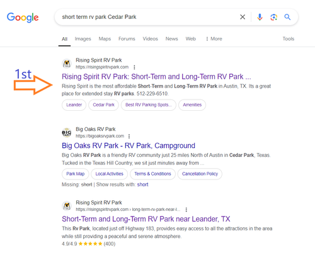Select the Forums tab
This screenshot has height=260, width=315.
coord(127,39)
